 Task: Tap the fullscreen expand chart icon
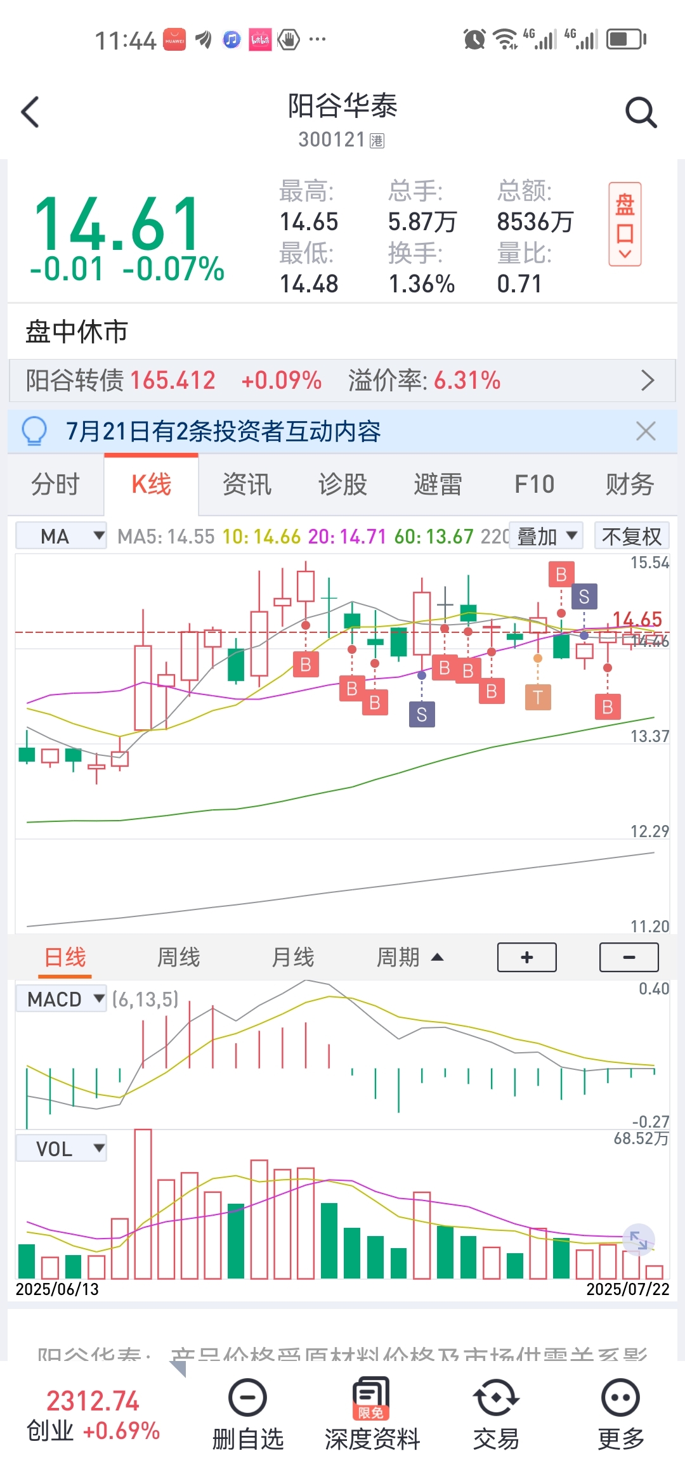(x=638, y=1239)
